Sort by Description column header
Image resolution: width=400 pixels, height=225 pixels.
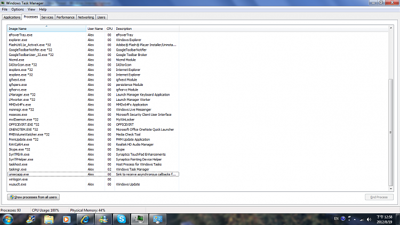147,29
